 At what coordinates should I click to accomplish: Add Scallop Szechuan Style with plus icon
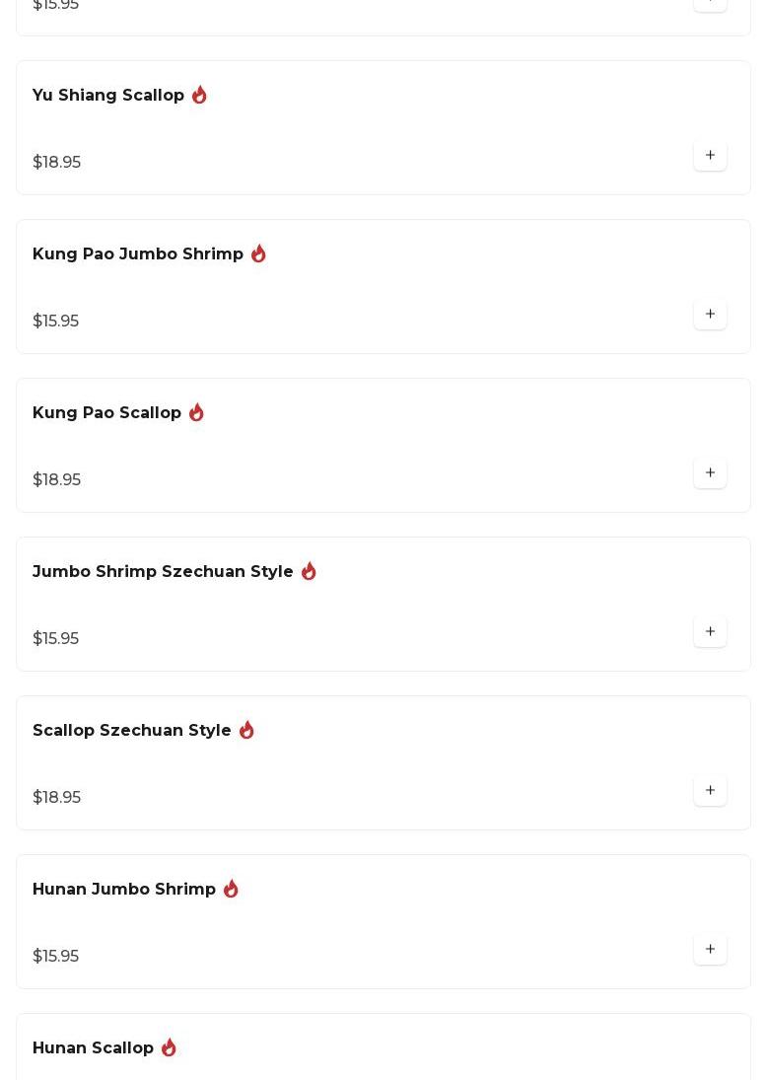[x=710, y=790]
